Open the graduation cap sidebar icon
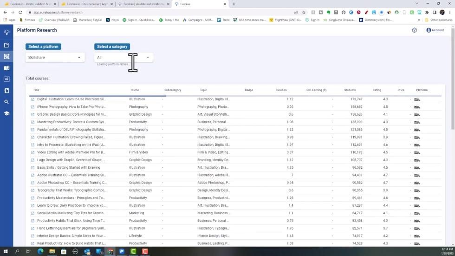Viewport: 455px width, 256px height. pyautogui.click(x=6, y=113)
